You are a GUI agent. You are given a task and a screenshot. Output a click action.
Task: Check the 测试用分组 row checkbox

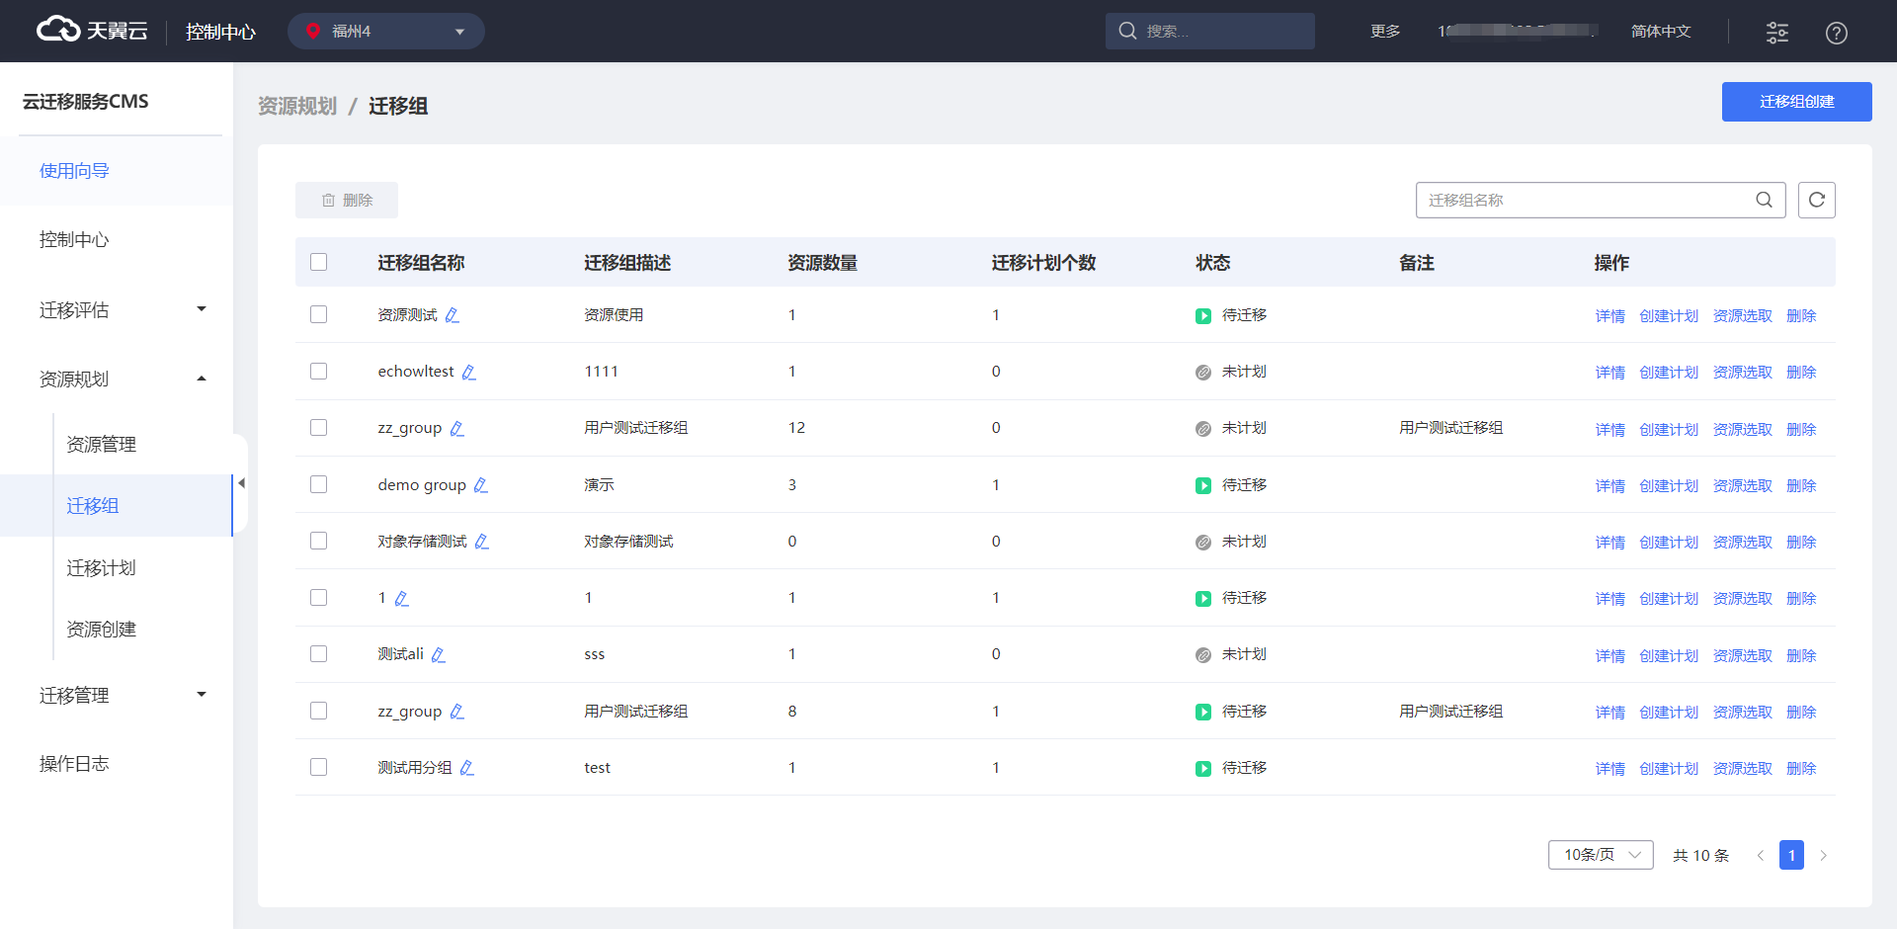(318, 767)
